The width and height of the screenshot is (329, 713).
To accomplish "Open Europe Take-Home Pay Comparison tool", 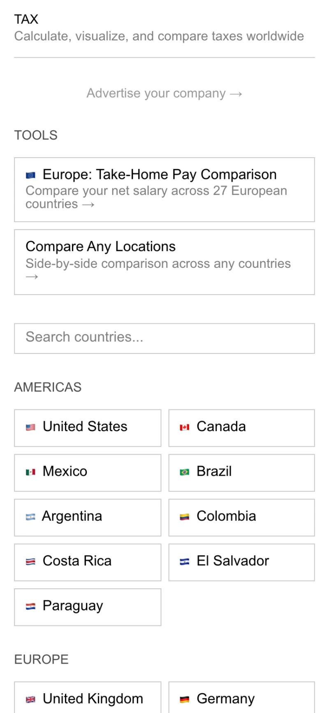I will [164, 190].
